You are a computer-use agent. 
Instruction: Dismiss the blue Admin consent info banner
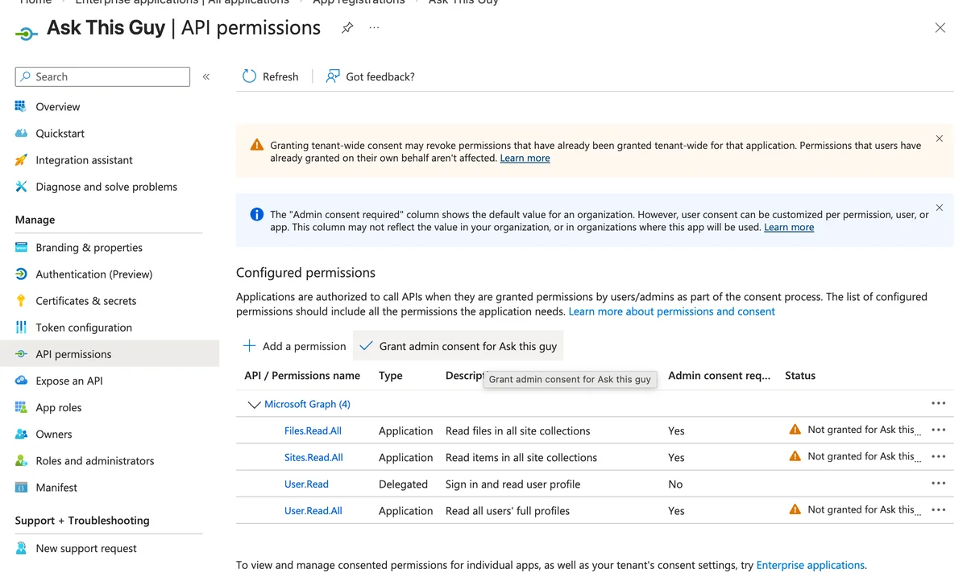coord(939,208)
